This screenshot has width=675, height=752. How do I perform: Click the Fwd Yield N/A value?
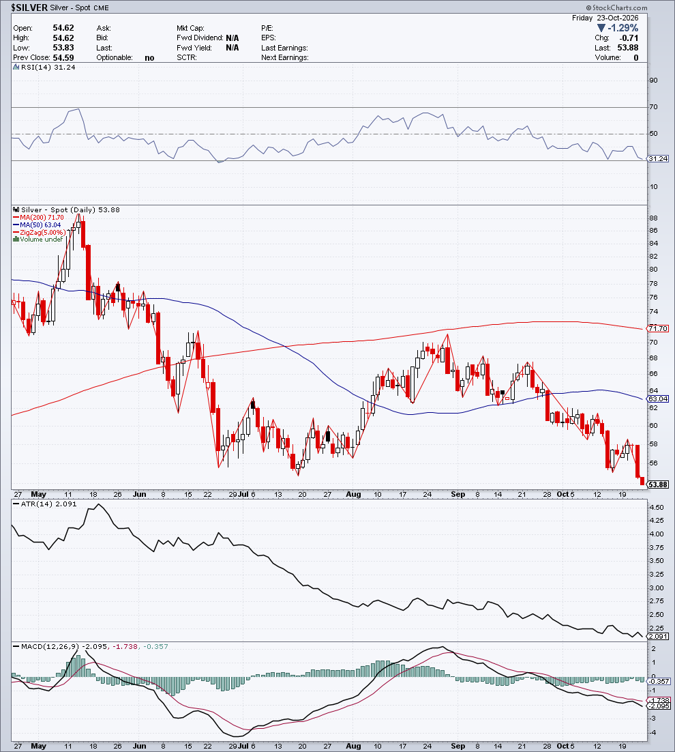[232, 48]
